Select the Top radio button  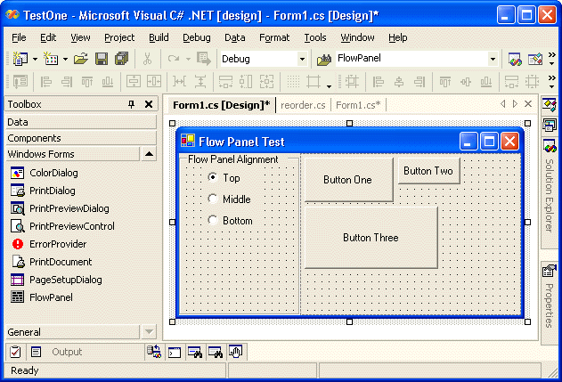pos(213,178)
